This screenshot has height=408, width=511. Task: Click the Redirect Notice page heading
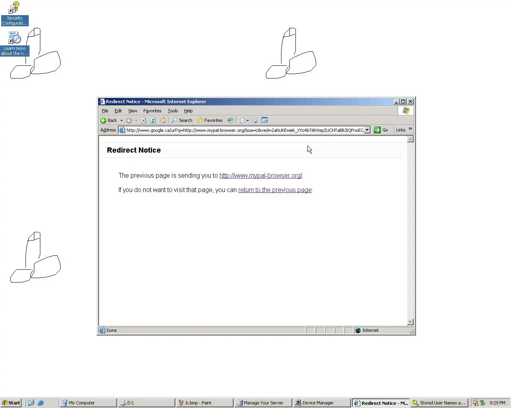[134, 150]
